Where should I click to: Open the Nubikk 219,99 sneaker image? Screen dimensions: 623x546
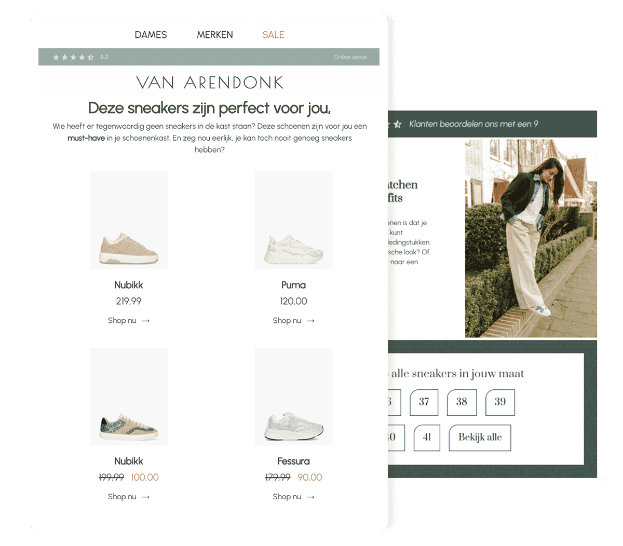pos(129,220)
